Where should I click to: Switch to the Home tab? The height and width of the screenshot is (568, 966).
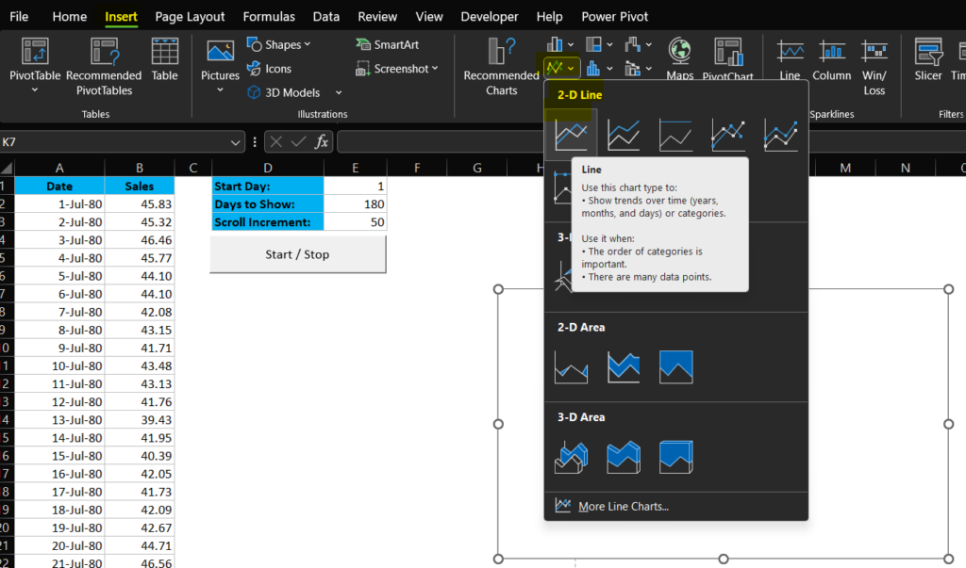[x=70, y=17]
